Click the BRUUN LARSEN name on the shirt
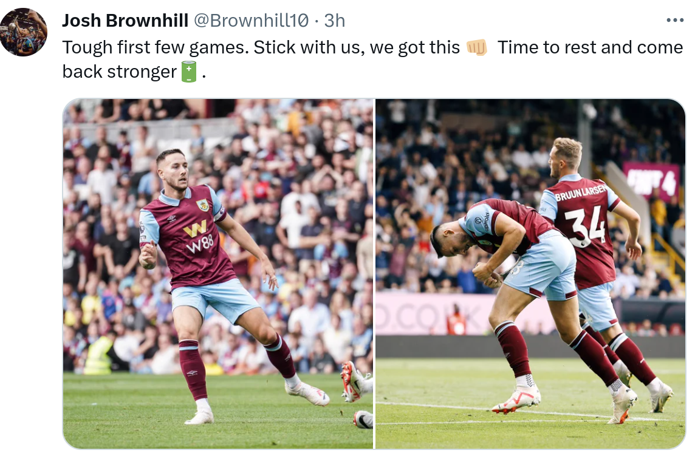The width and height of the screenshot is (695, 453). (580, 192)
